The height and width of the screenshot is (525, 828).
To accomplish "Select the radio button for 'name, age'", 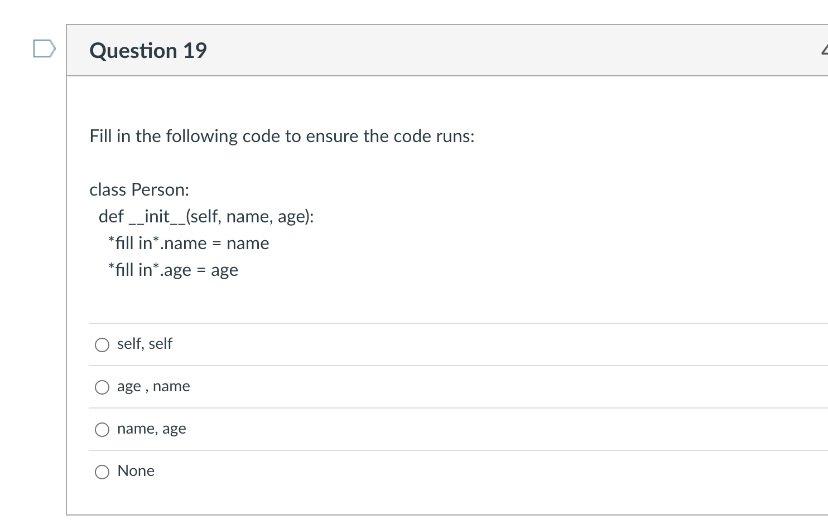I will coord(102,429).
